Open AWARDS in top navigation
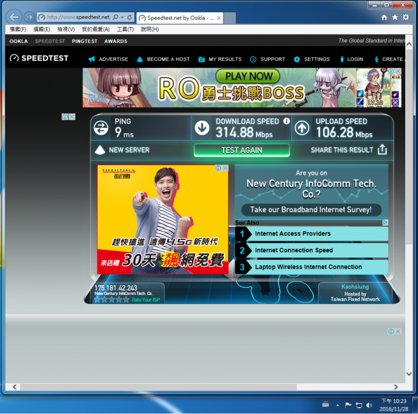Viewport: 418px width, 414px height. tap(116, 41)
